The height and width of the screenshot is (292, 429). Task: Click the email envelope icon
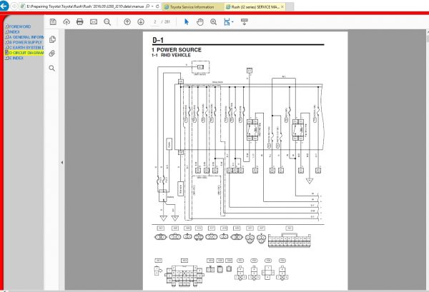click(x=94, y=22)
